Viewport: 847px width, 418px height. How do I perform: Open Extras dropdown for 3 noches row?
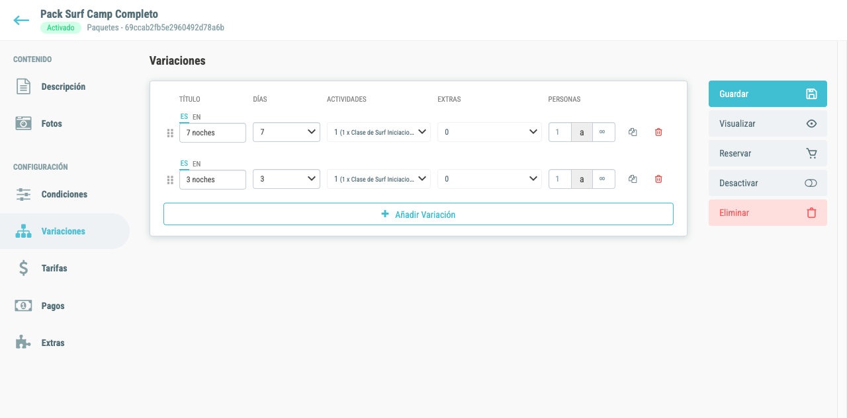click(490, 179)
